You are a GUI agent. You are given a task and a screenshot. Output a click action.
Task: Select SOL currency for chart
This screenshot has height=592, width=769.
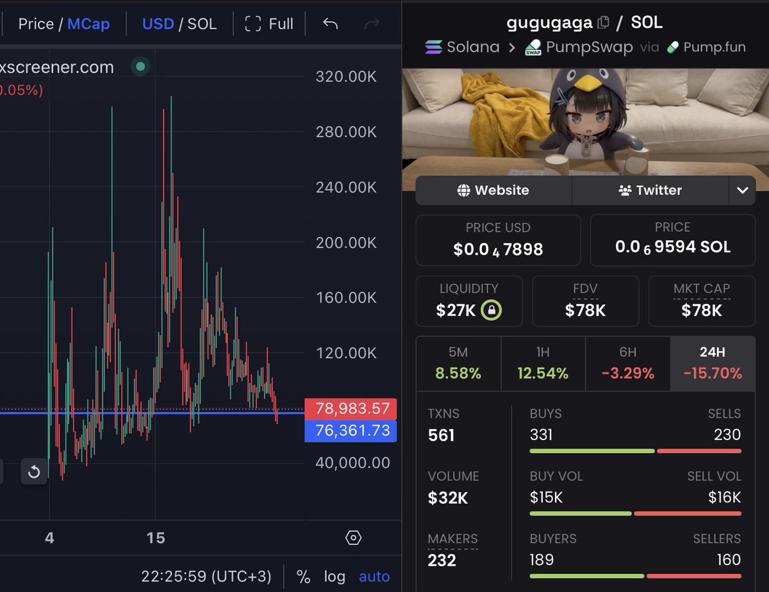[x=202, y=24]
